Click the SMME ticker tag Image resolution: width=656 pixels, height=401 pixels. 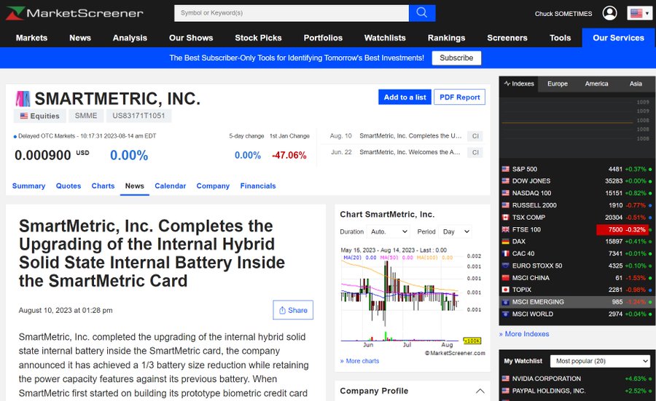tap(86, 116)
